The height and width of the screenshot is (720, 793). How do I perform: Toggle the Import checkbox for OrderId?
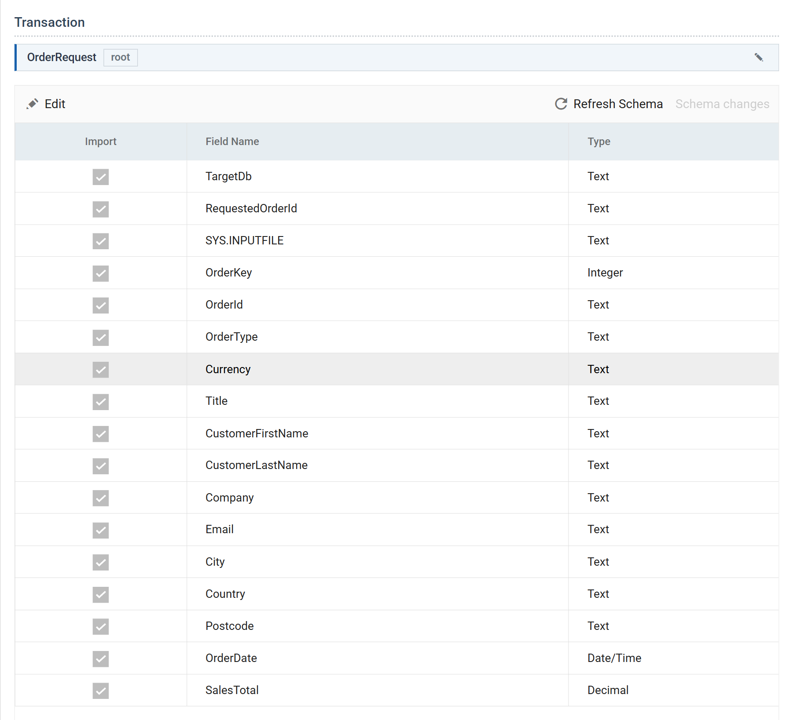tap(101, 305)
